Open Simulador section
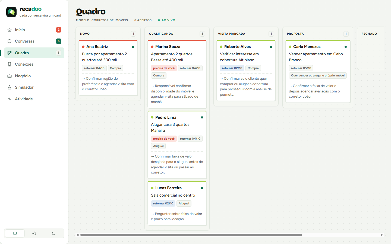 [34, 87]
